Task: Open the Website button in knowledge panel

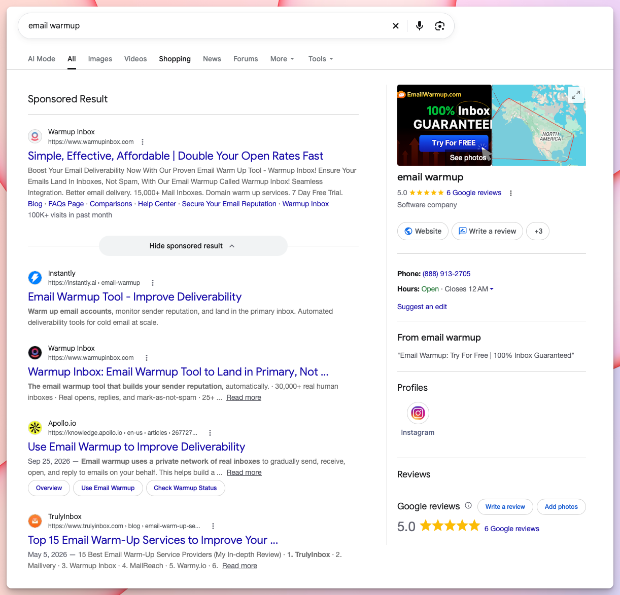Action: tap(423, 231)
